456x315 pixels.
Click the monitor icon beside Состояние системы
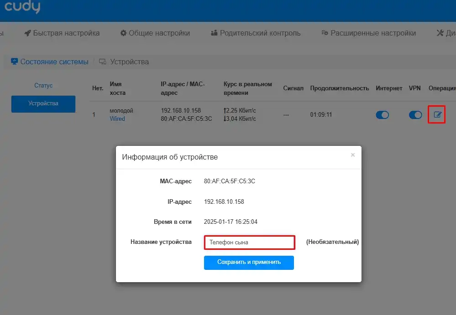[14, 62]
